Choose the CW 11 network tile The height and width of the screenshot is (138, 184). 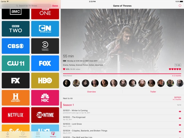pyautogui.click(x=16, y=63)
